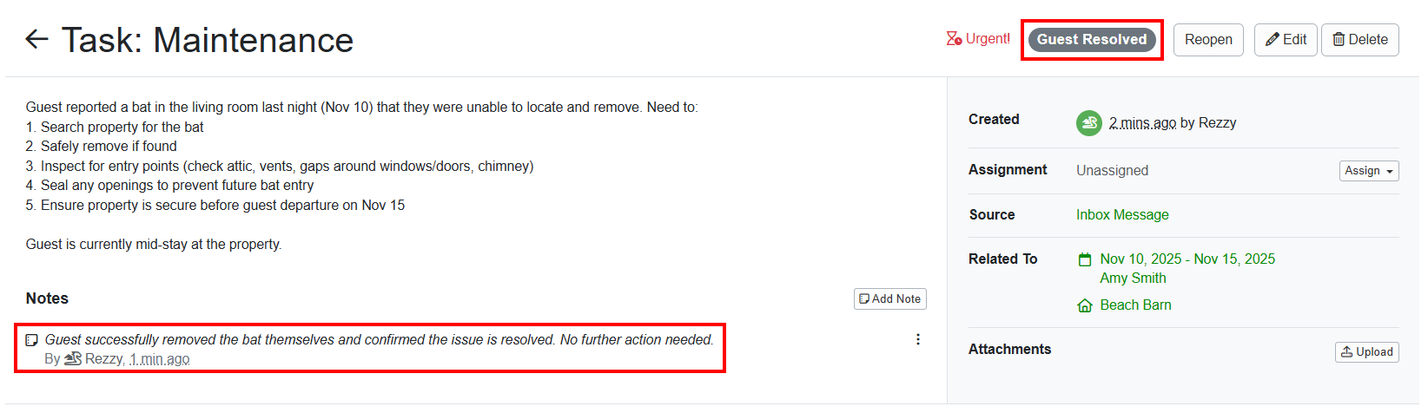The width and height of the screenshot is (1428, 413).
Task: Open the Nov 10 - Nov 15 reservation link
Action: [x=1187, y=259]
